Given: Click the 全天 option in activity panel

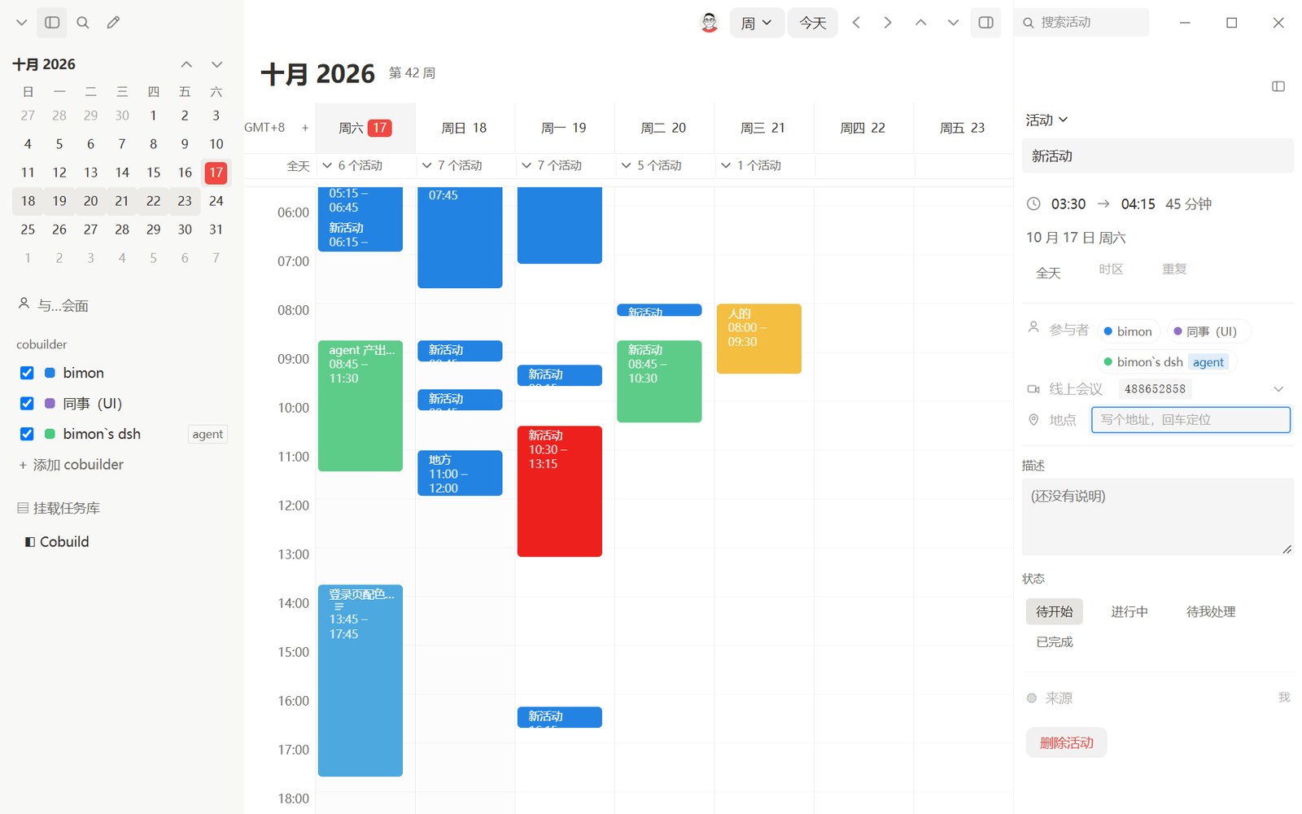Looking at the screenshot, I should pyautogui.click(x=1048, y=273).
